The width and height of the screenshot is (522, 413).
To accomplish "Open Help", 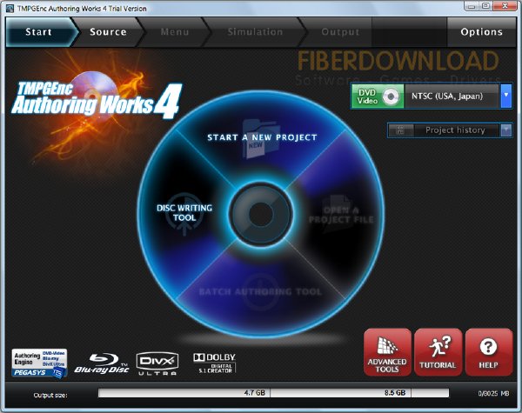I will coord(489,352).
